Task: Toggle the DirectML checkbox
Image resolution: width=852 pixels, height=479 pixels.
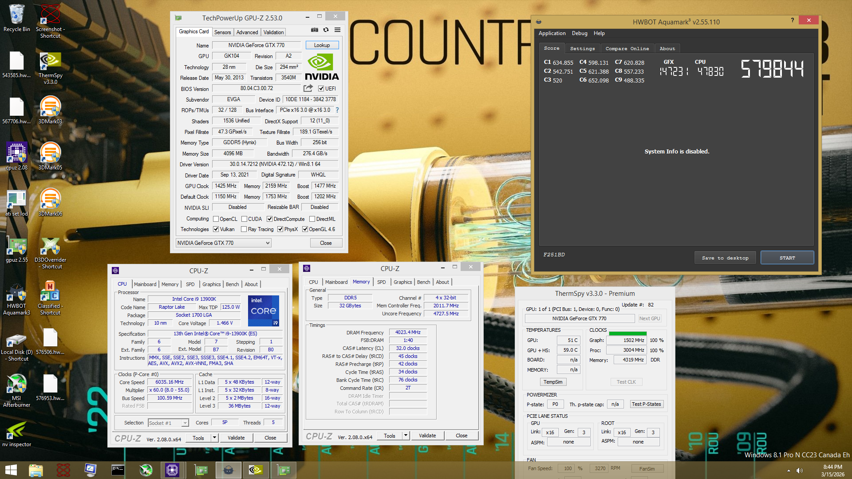Action: tap(312, 219)
